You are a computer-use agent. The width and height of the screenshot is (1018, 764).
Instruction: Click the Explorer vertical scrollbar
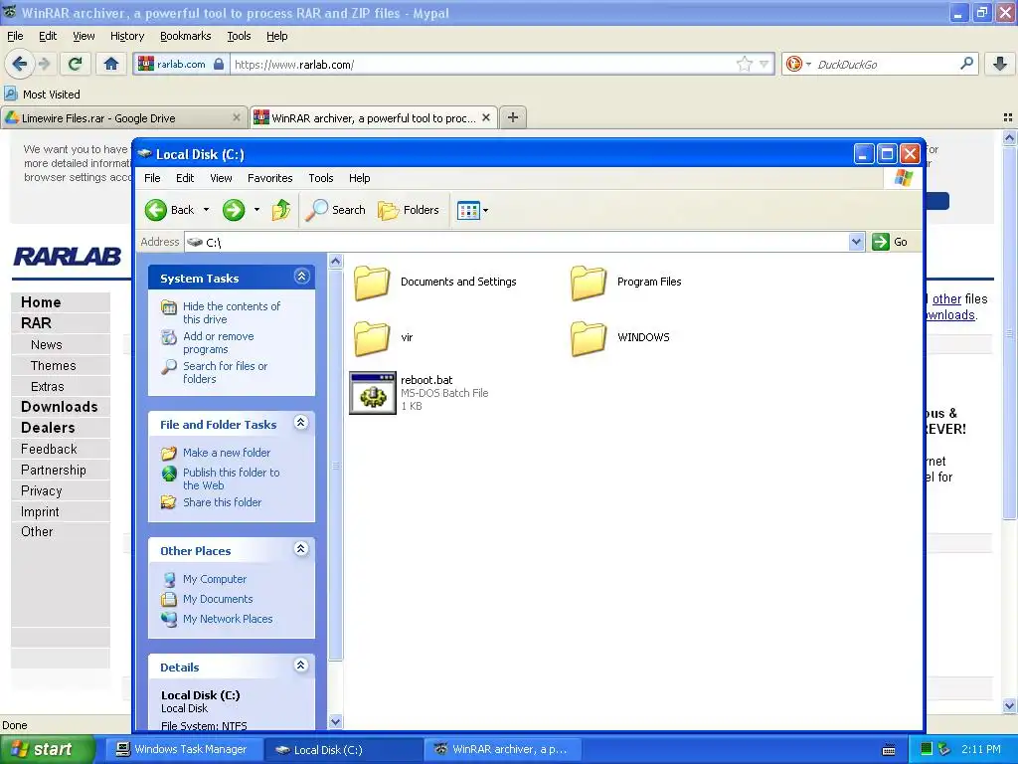click(336, 466)
